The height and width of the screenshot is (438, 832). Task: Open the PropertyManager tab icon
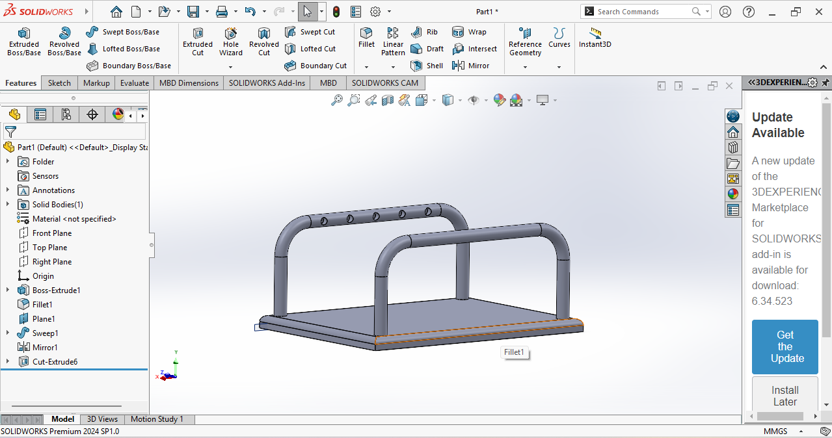40,115
